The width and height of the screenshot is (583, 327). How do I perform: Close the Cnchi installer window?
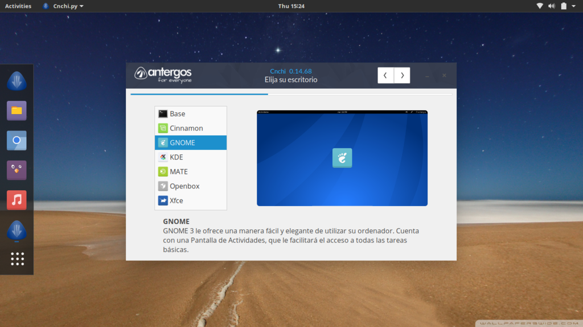[x=444, y=76]
